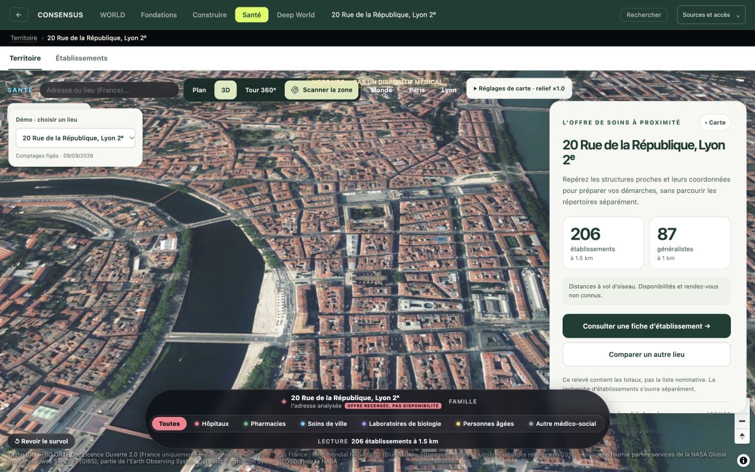Click the 206 établissements stat card

[x=603, y=243]
